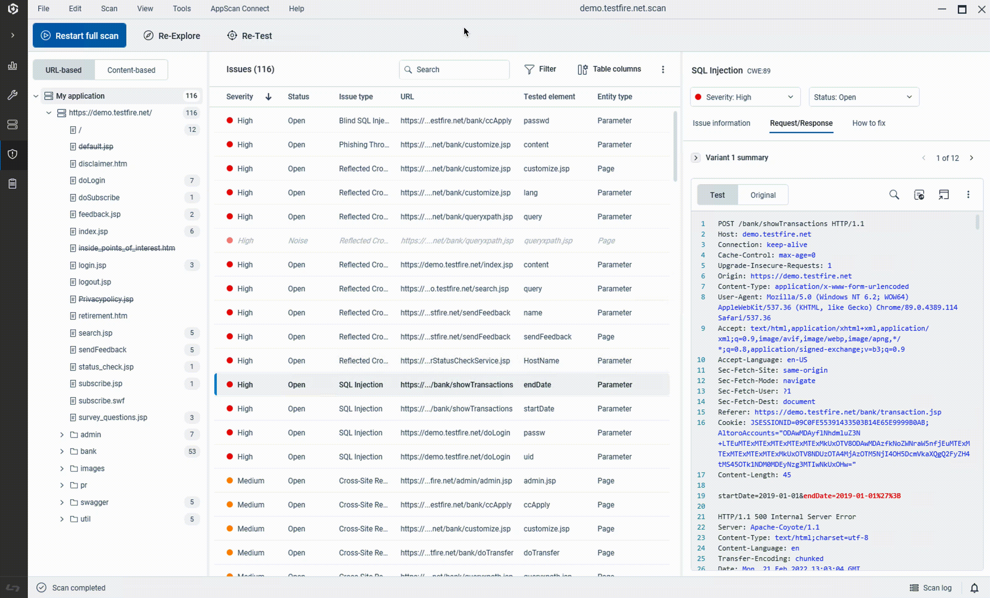Expand pr folder
990x598 pixels.
point(62,486)
